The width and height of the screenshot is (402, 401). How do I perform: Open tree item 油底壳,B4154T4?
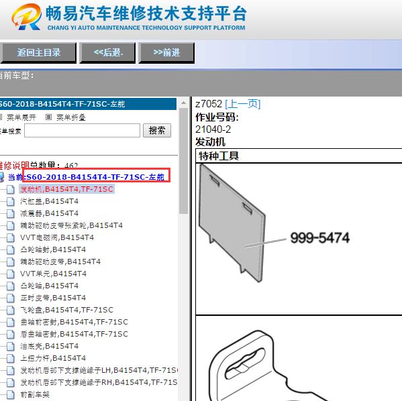tap(50, 346)
